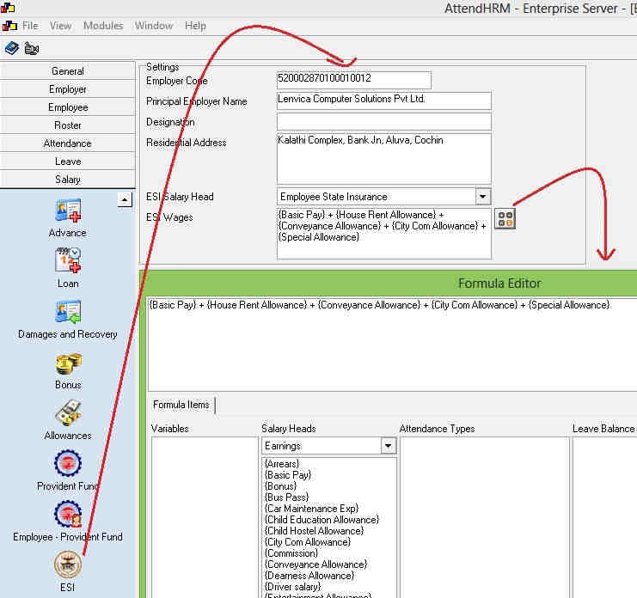Open the Allowances module icon
This screenshot has width=637, height=598.
point(68,414)
